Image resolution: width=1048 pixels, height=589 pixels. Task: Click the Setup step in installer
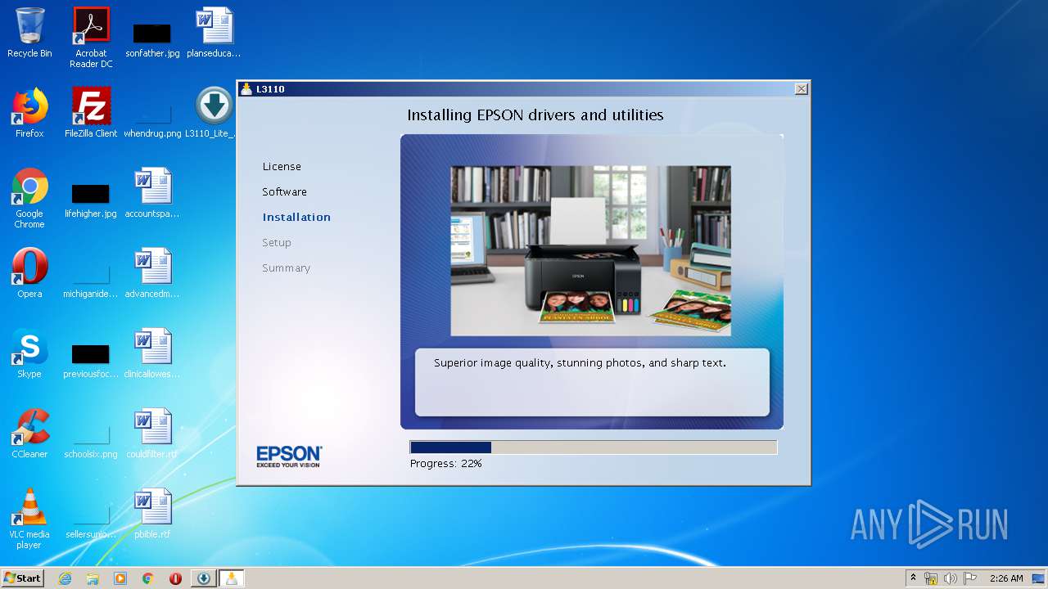coord(277,242)
